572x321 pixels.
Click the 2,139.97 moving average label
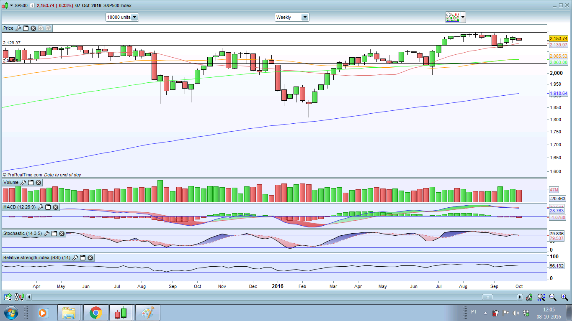coord(559,45)
